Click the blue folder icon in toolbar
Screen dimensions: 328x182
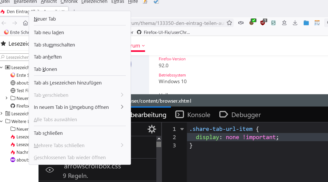pos(306,23)
